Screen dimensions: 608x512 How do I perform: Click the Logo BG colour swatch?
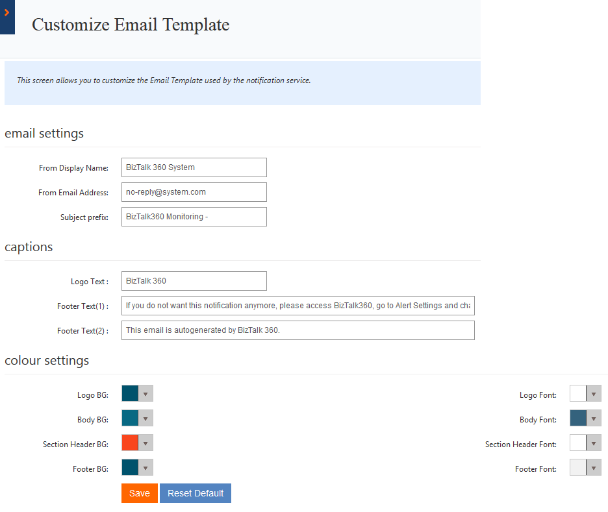pyautogui.click(x=130, y=394)
